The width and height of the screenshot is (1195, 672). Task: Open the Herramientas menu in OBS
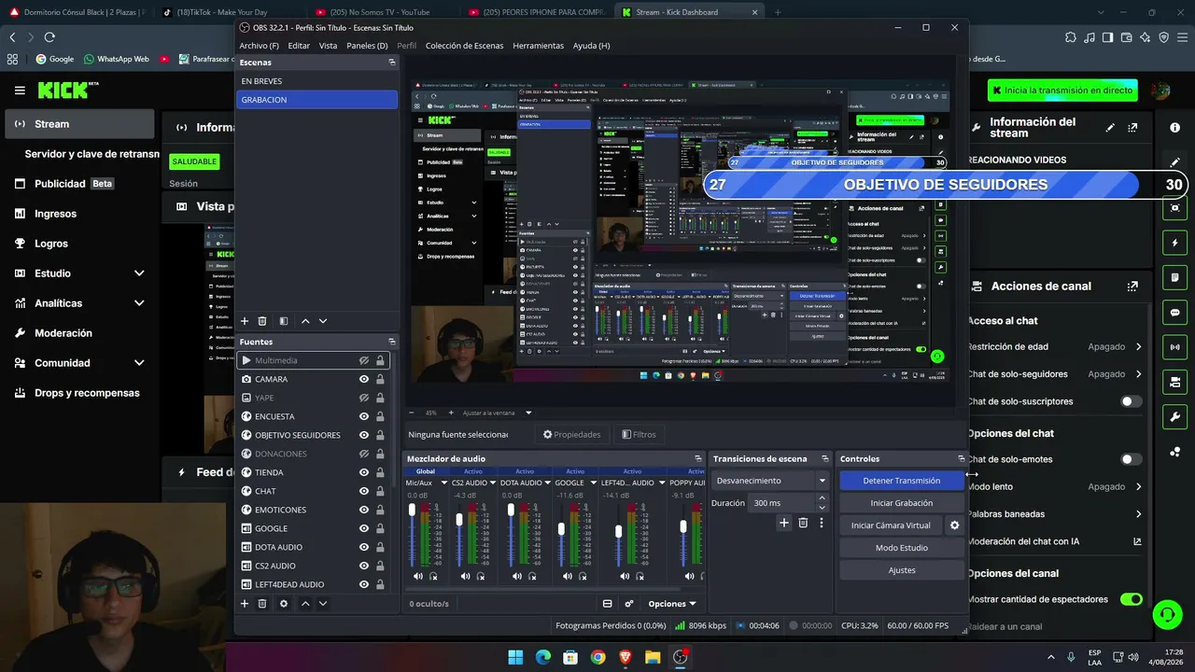point(538,46)
